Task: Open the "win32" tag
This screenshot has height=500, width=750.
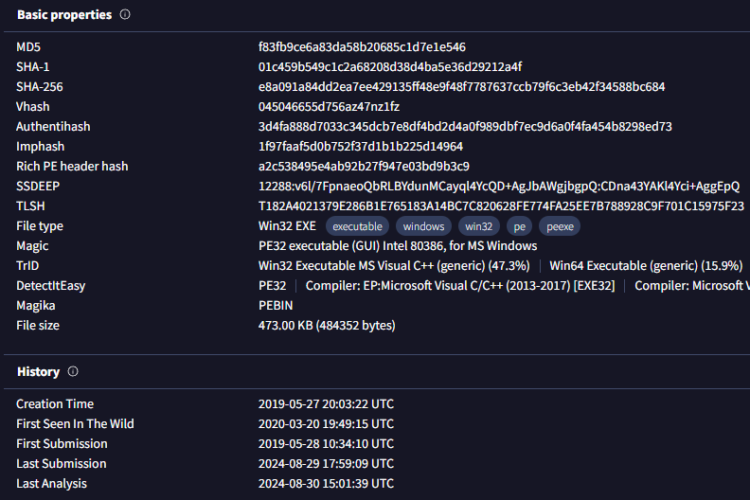Action: (477, 226)
